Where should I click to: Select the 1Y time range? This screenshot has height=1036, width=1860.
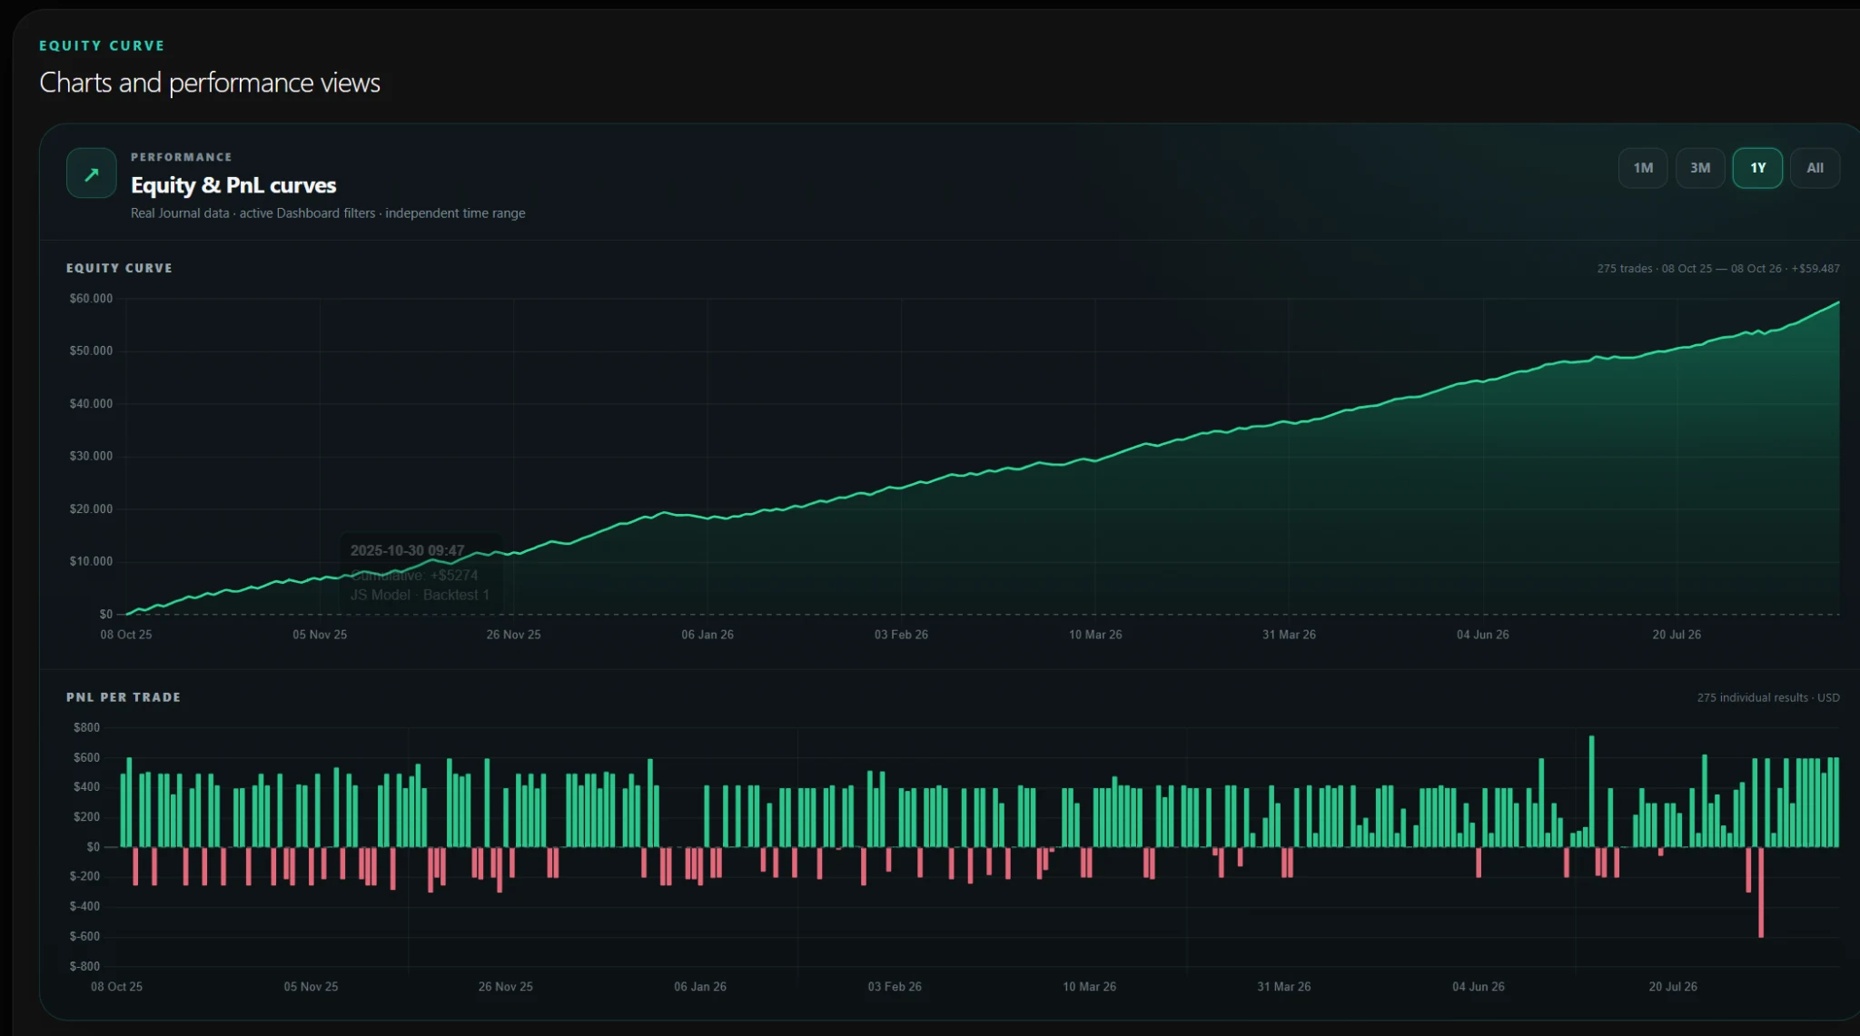[x=1757, y=168]
